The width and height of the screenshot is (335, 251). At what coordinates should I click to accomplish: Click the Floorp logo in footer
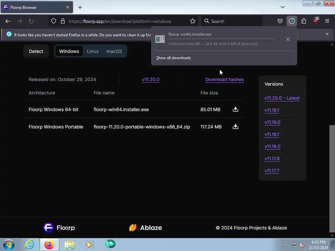(x=59, y=228)
